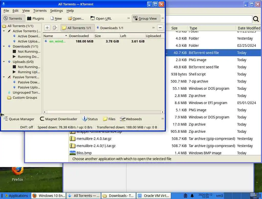Image resolution: width=262 pixels, height=199 pixels.
Task: Add a new tab with plus button
Action: pos(47,28)
